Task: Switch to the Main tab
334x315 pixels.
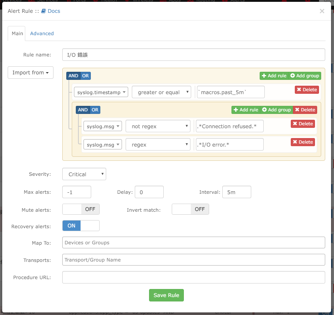Action: point(16,33)
